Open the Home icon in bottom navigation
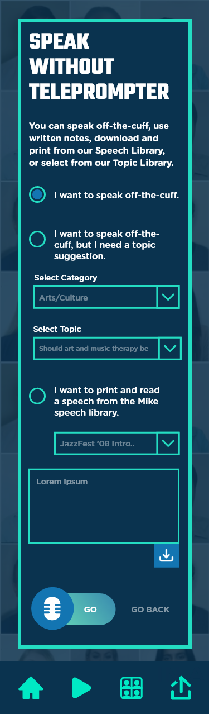This screenshot has height=714, width=209. click(31, 688)
